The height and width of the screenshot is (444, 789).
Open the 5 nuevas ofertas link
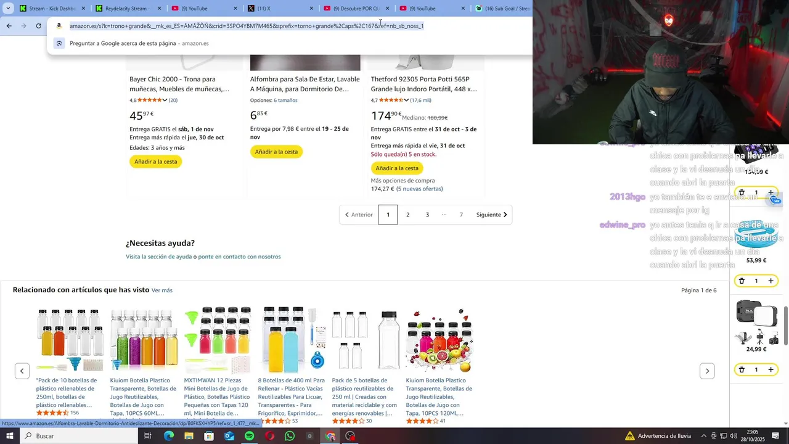[x=419, y=189]
